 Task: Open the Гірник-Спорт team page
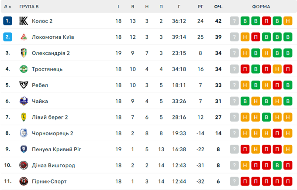tap(49, 181)
